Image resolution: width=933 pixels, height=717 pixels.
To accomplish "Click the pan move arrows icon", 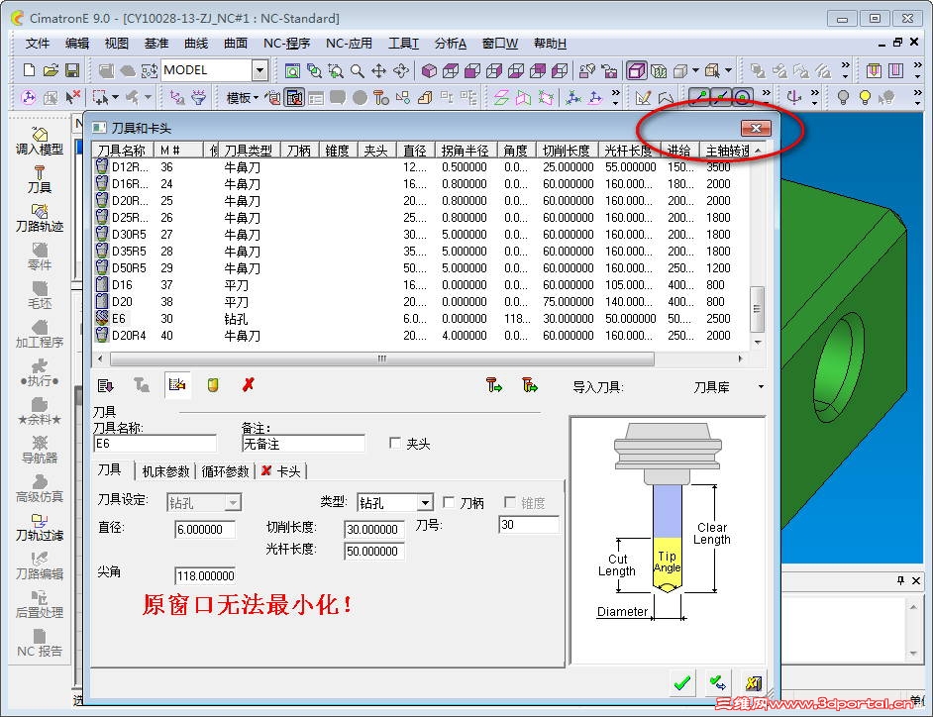I will click(x=378, y=70).
